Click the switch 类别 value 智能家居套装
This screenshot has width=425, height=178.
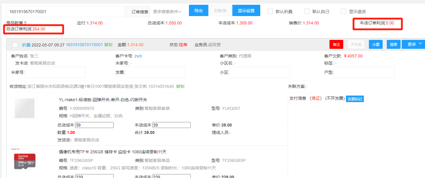point(157,108)
